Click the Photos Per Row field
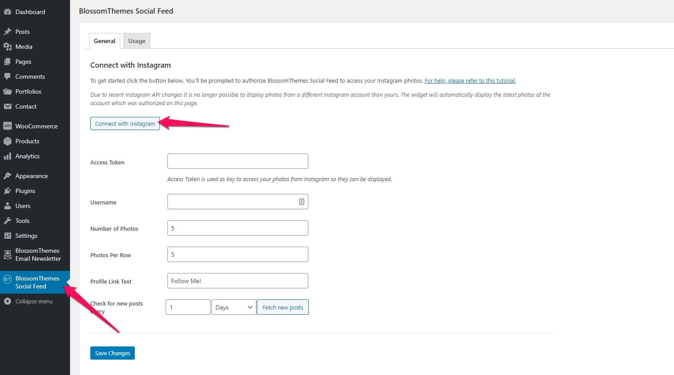The width and height of the screenshot is (674, 375). tap(238, 255)
